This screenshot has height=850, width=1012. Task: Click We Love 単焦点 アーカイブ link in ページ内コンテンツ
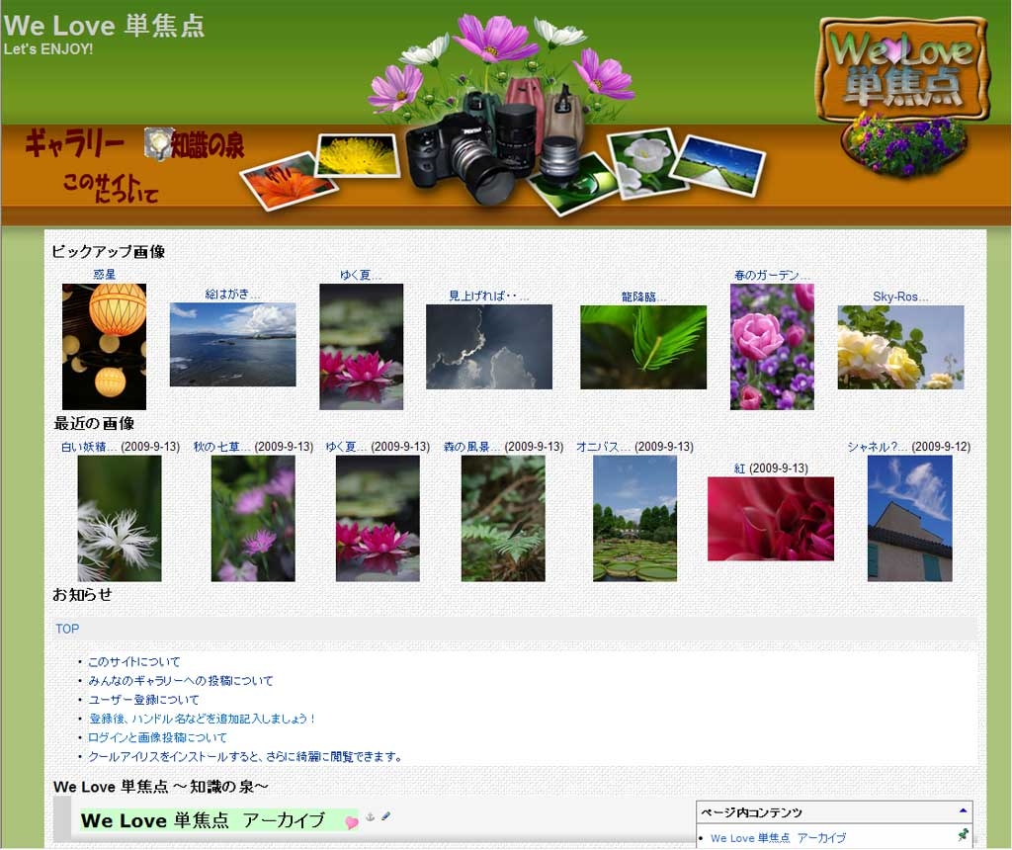[778, 838]
